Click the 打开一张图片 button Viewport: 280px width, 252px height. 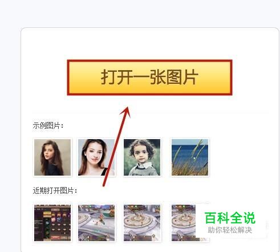click(149, 78)
